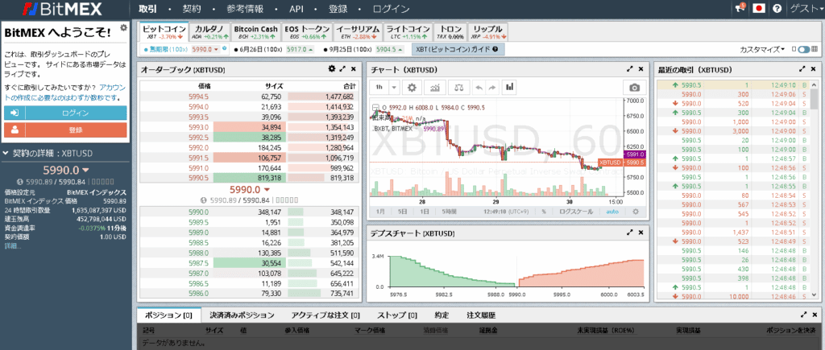Switch to ストップ [0] tab
Viewport: 825px width, 350px height.
click(x=397, y=315)
